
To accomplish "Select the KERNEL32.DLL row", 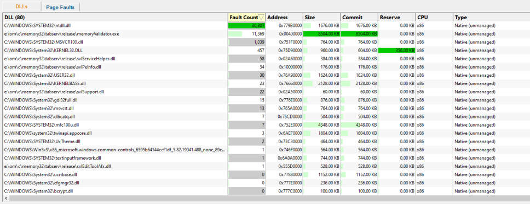I will pyautogui.click(x=266, y=50).
